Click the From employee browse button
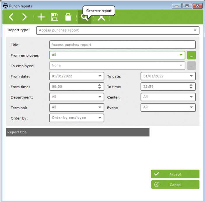The height and width of the screenshot is (202, 205). pos(191,55)
